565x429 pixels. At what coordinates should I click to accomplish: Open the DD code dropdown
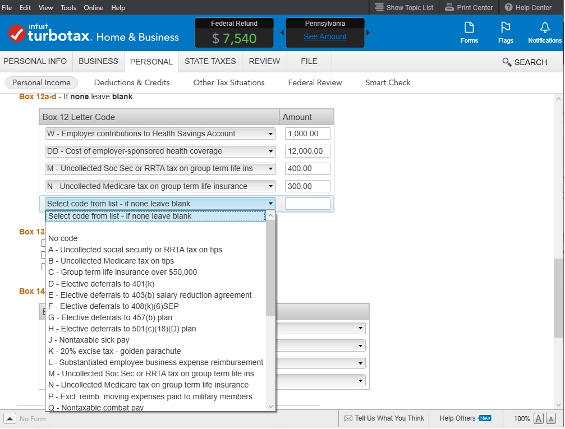271,151
